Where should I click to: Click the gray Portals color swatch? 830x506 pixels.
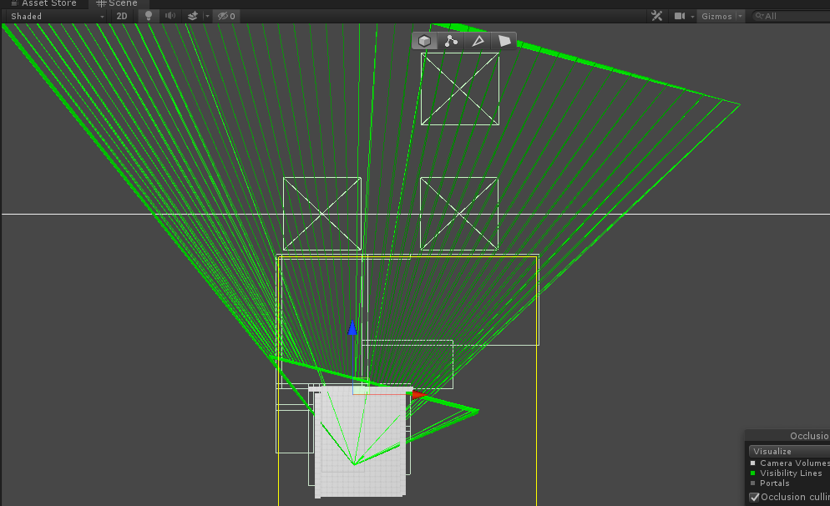(x=752, y=483)
